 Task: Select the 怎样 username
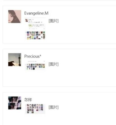tap(28, 100)
